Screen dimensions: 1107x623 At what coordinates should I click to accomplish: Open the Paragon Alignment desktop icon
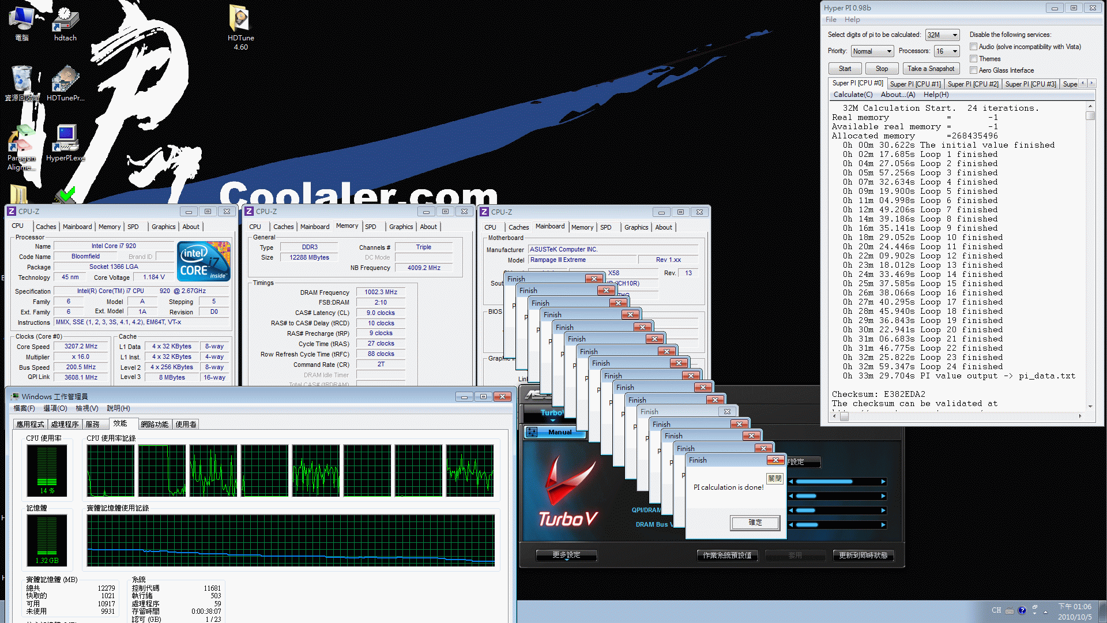22,148
